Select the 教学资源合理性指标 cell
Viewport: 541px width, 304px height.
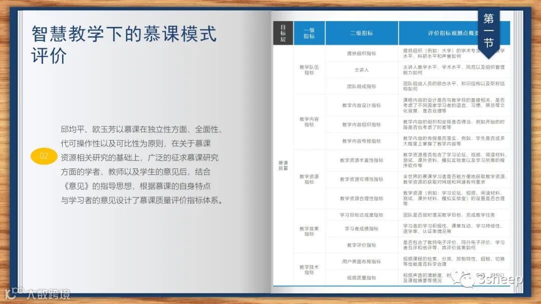coord(362,198)
